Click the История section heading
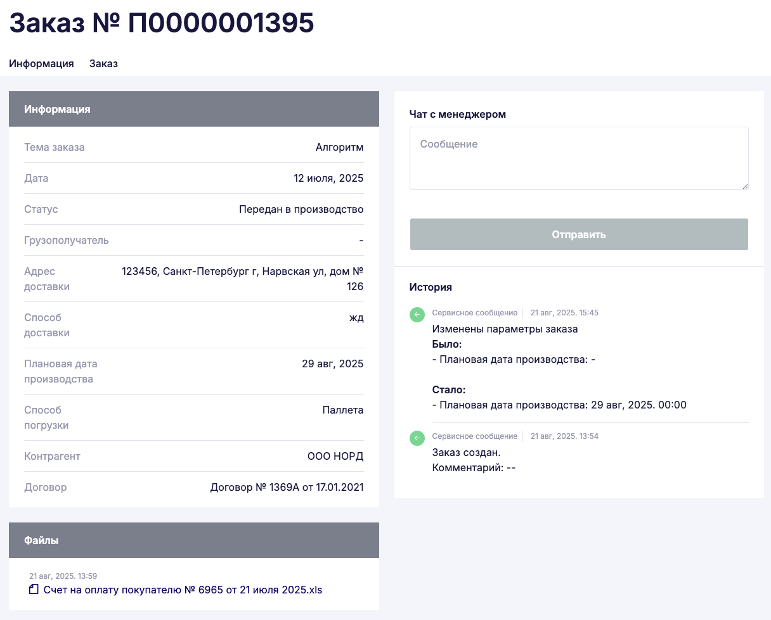Screen dimensions: 771x620 pyautogui.click(x=431, y=287)
